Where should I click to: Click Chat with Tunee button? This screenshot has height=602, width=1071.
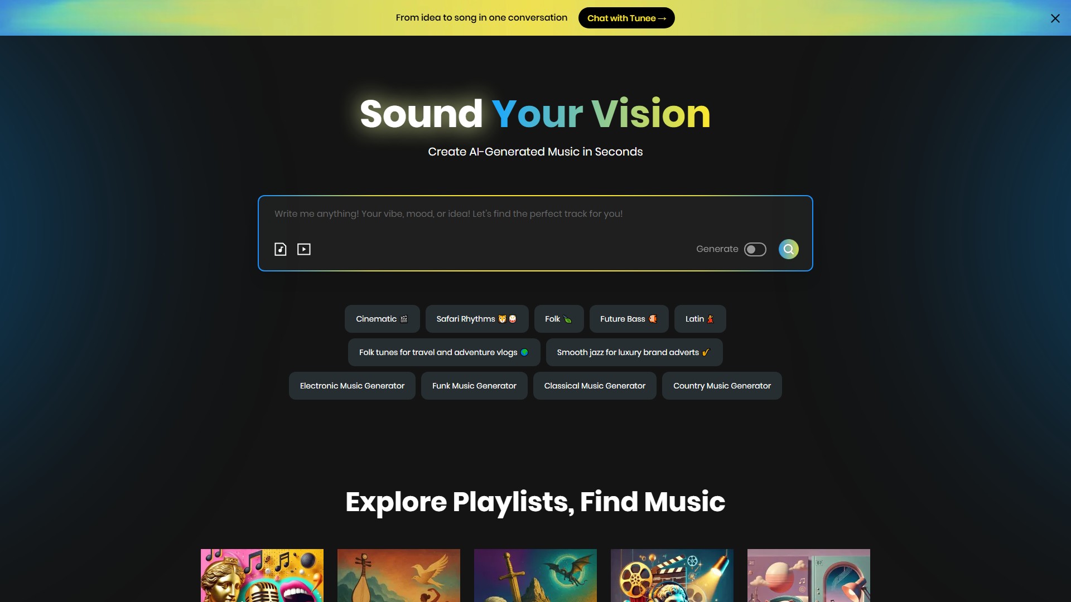[x=626, y=18]
